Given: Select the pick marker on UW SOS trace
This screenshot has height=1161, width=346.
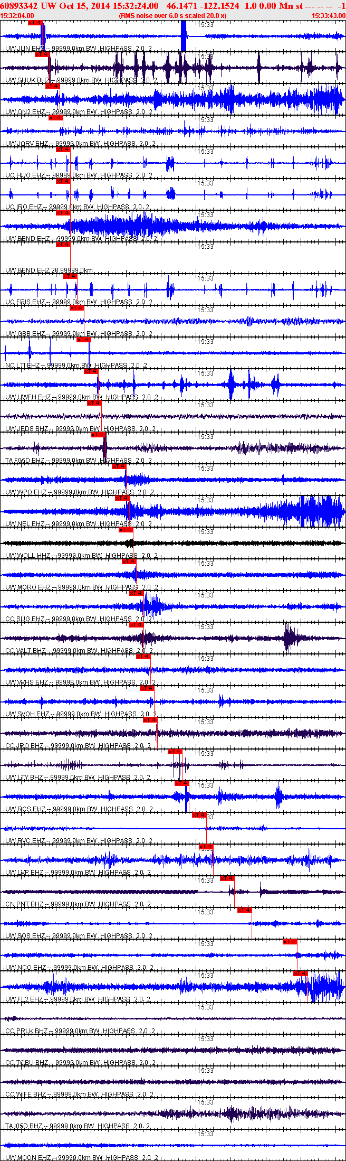Looking at the screenshot, I should pyautogui.click(x=244, y=910).
